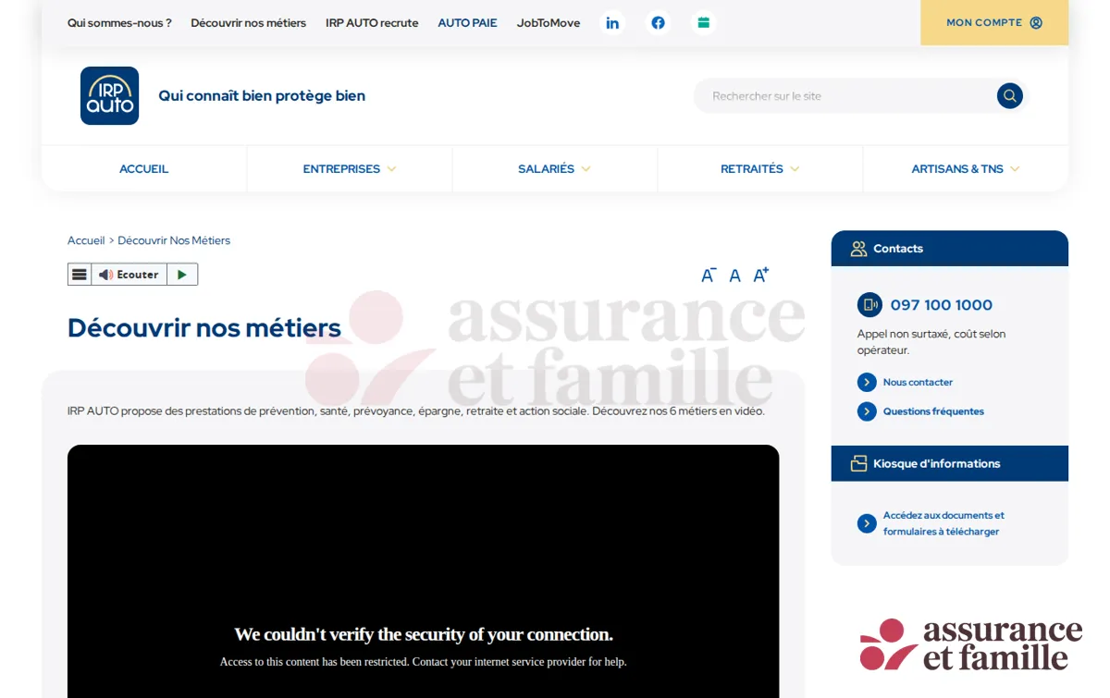This screenshot has width=1110, height=698.
Task: Increase text size with A+ icon
Action: click(761, 275)
